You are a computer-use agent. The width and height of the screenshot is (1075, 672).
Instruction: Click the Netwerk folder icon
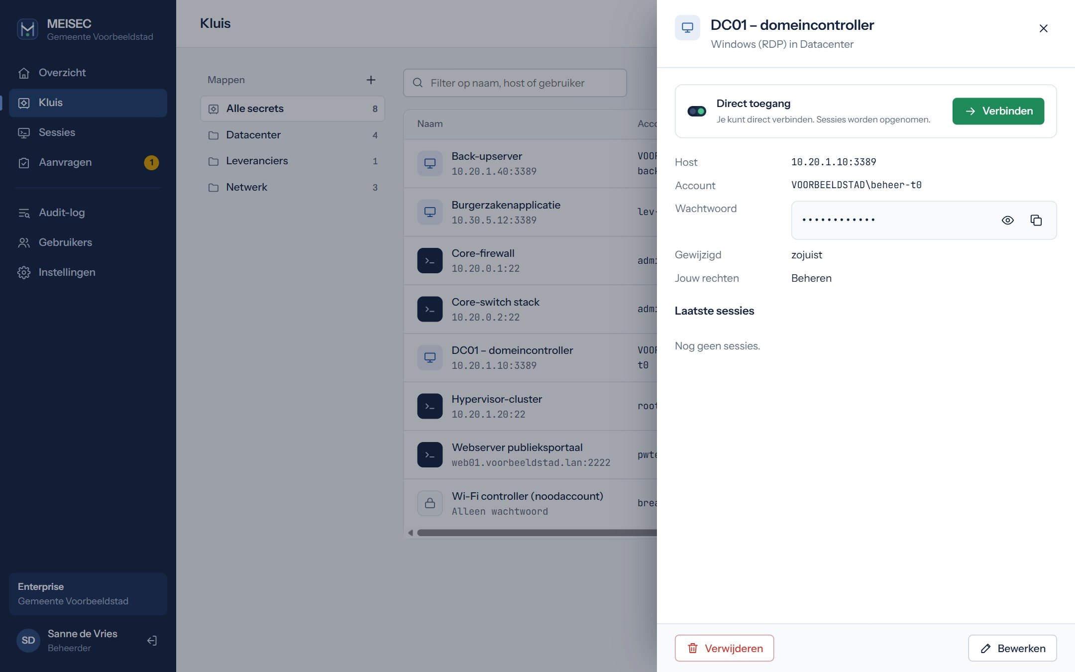tap(214, 188)
